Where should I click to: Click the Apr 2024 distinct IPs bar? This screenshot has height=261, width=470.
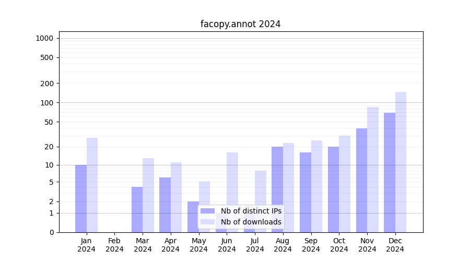(165, 205)
